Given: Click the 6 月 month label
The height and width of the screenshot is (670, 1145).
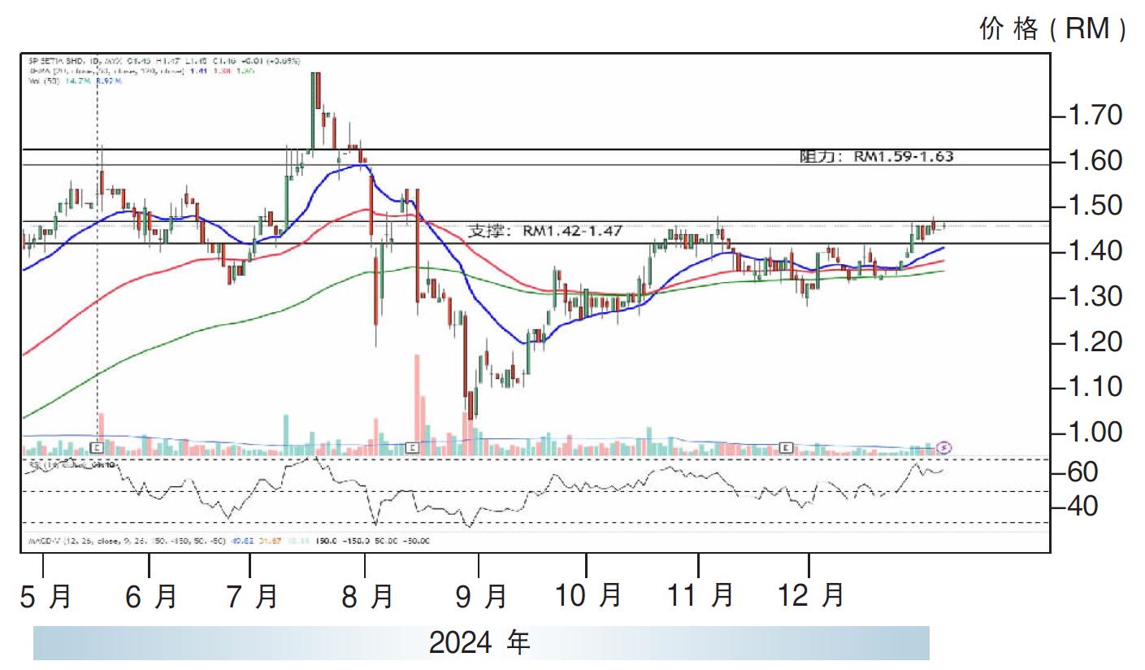Looking at the screenshot, I should point(151,597).
